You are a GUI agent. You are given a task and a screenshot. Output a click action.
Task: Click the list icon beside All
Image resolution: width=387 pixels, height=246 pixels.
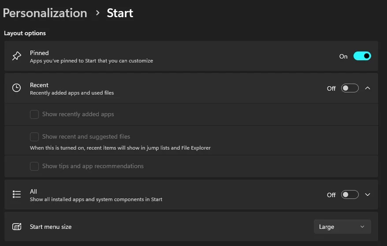[17, 194]
